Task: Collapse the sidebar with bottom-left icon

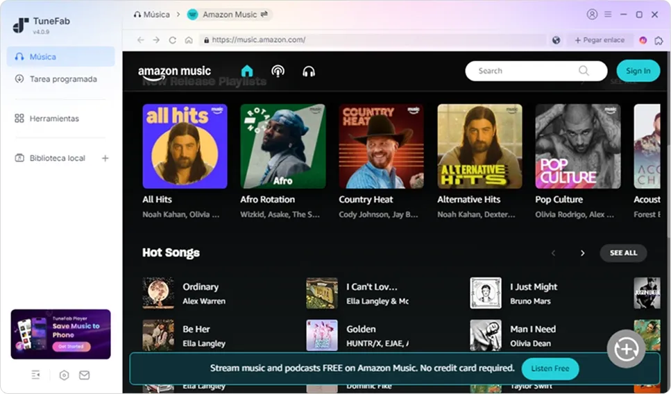Action: [x=35, y=375]
